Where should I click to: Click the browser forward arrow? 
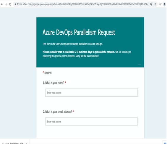tap(6, 4)
